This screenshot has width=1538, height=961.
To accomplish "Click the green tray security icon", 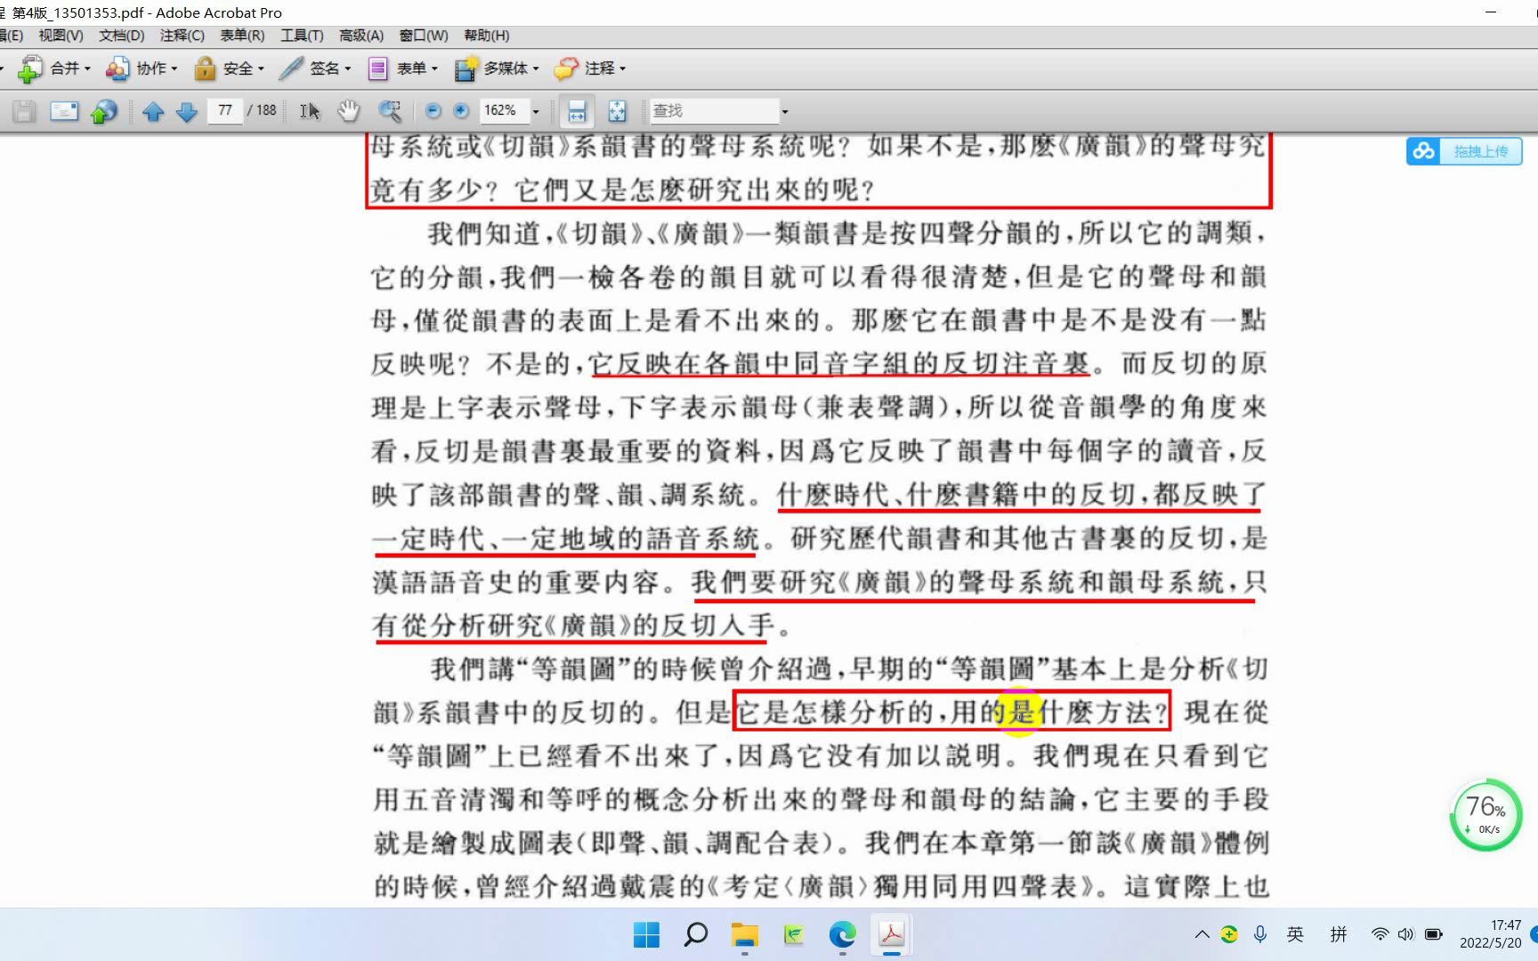I will [1229, 934].
